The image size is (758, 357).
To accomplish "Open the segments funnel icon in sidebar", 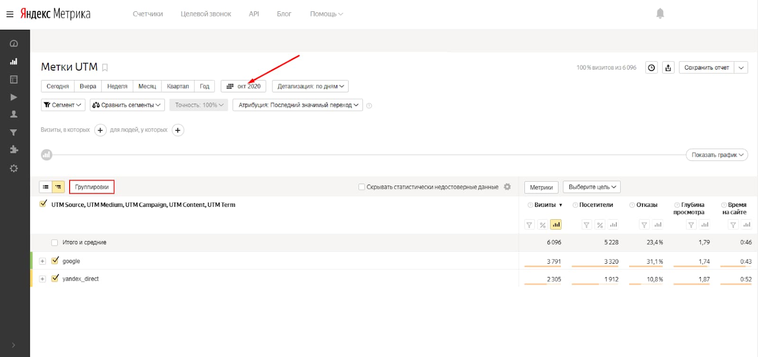I will coord(14,133).
